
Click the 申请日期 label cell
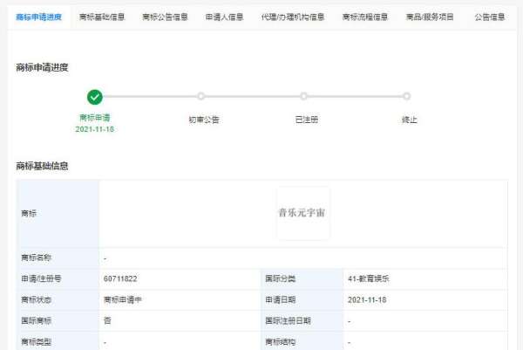pos(302,300)
